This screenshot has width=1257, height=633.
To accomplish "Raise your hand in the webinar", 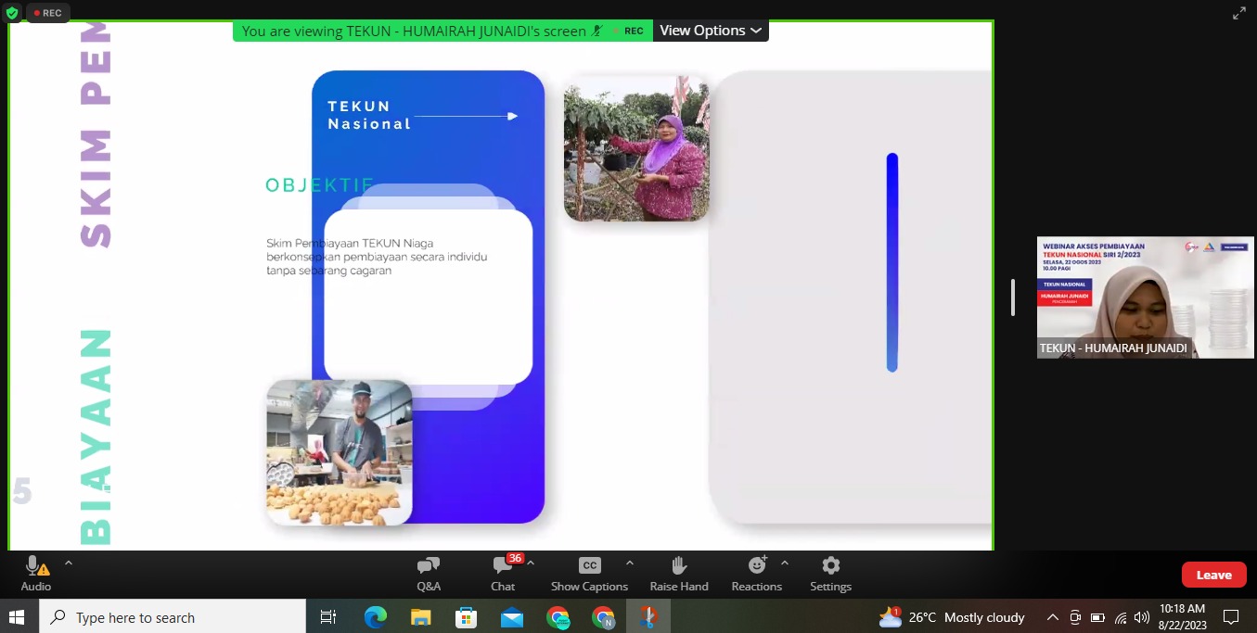I will click(x=679, y=574).
